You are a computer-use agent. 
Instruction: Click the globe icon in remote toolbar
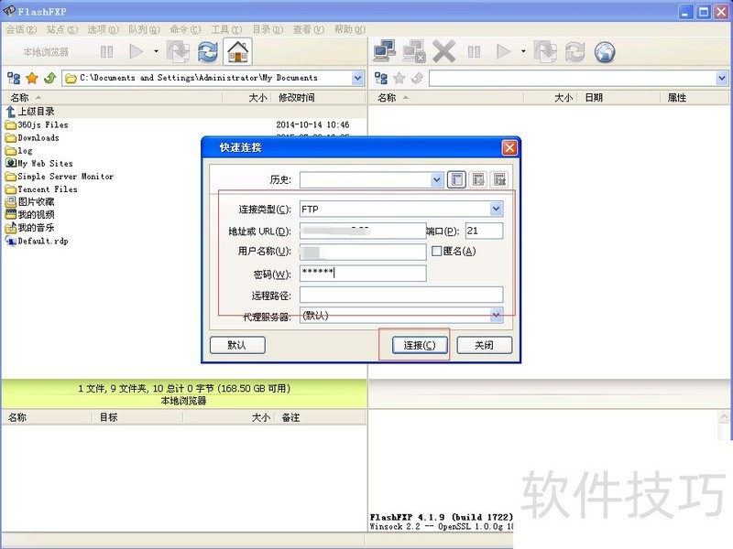pos(605,52)
